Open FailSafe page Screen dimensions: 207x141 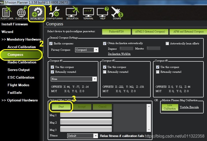click(15, 93)
